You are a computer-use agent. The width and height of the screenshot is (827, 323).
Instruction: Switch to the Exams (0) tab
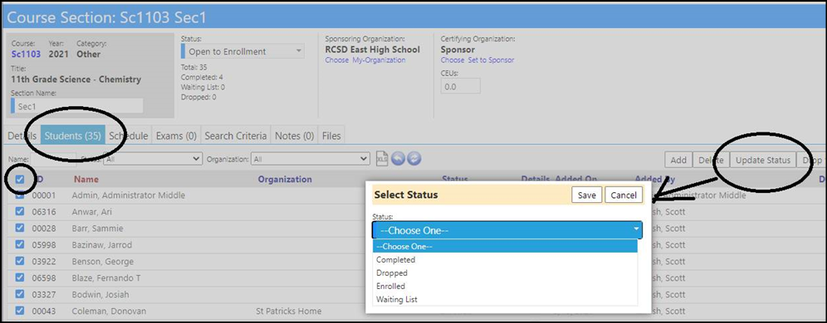point(176,136)
